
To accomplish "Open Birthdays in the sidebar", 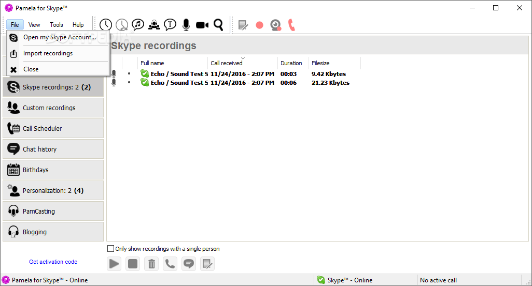I will (53, 170).
